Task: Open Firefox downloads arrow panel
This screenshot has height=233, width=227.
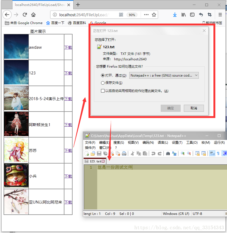Action: (175, 15)
